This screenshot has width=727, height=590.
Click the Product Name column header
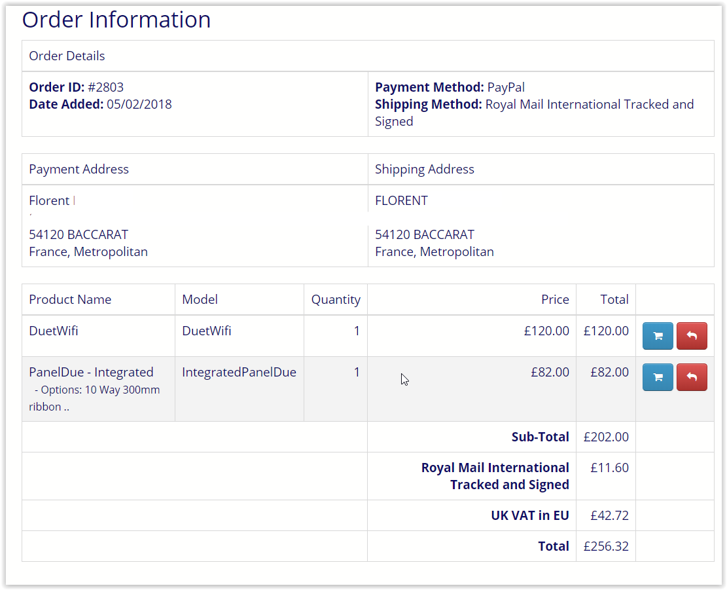(x=70, y=299)
